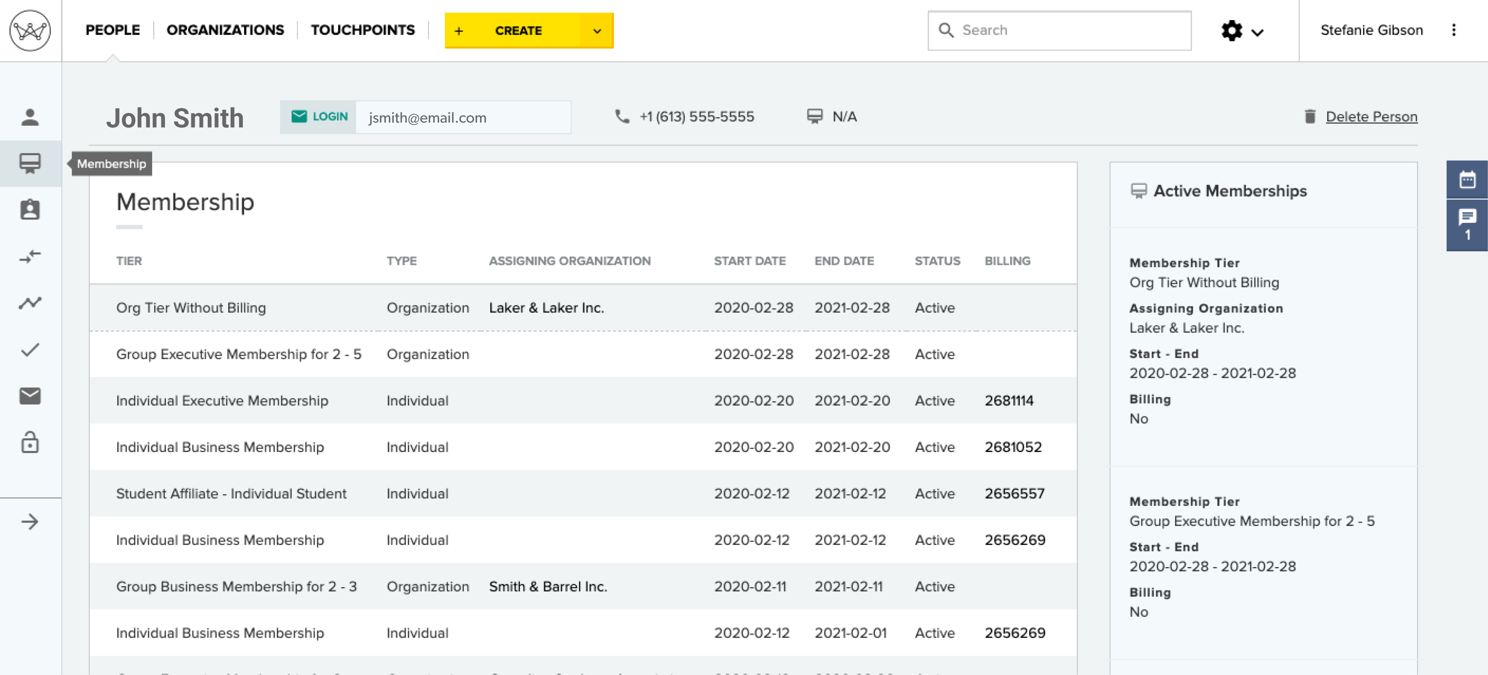Screen dimensions: 1488x675
Task: Open the person profile sidebar icon
Action: pyautogui.click(x=30, y=117)
